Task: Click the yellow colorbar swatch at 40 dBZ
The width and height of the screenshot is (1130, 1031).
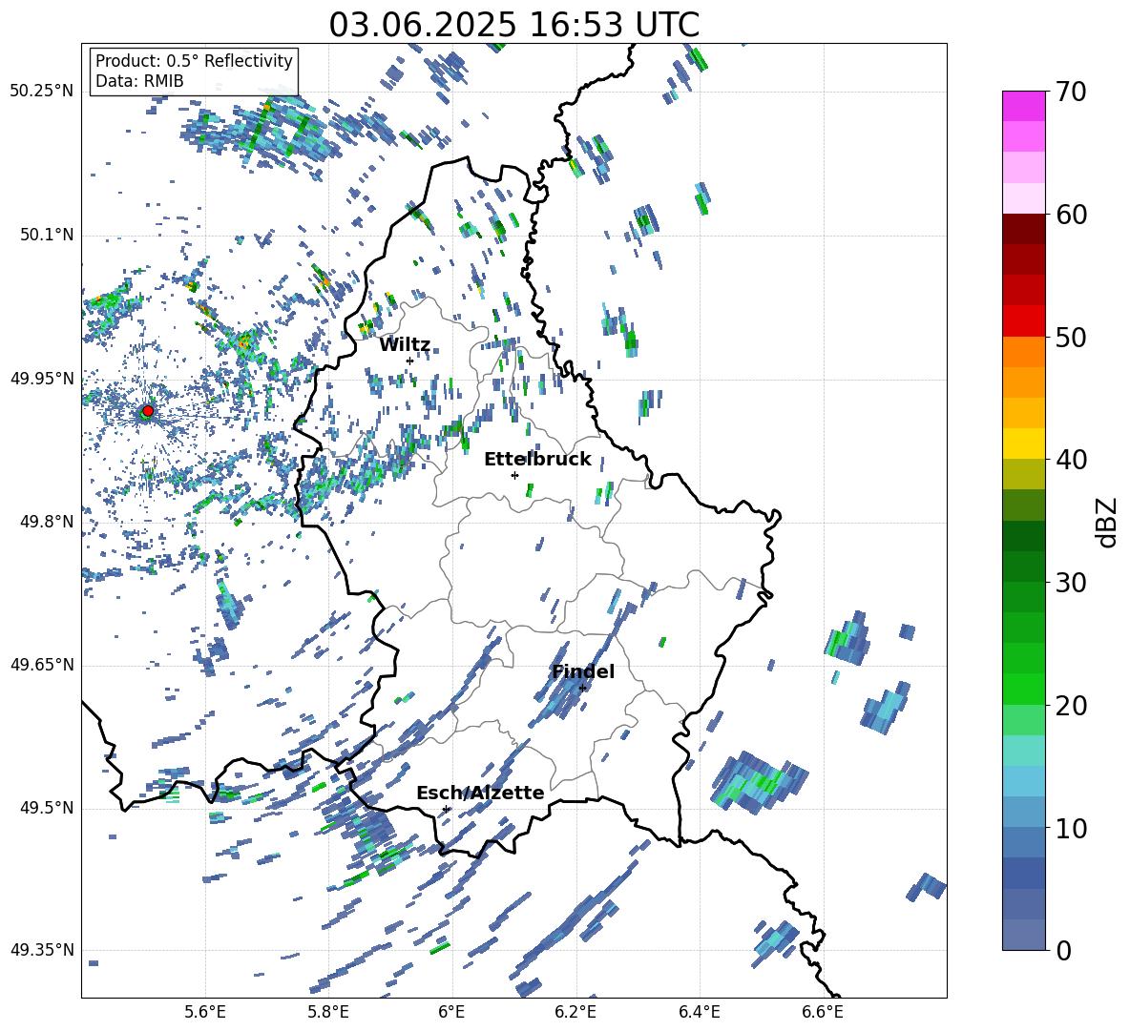Action: coord(1024,443)
